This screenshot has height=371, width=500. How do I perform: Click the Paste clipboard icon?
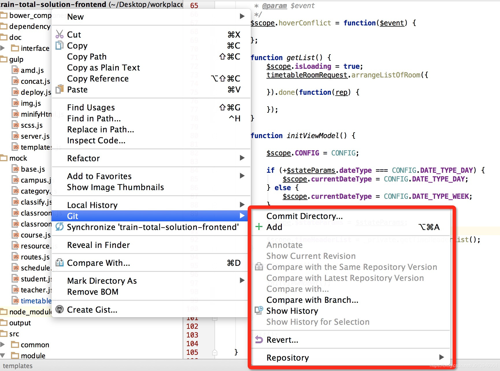[x=60, y=89]
